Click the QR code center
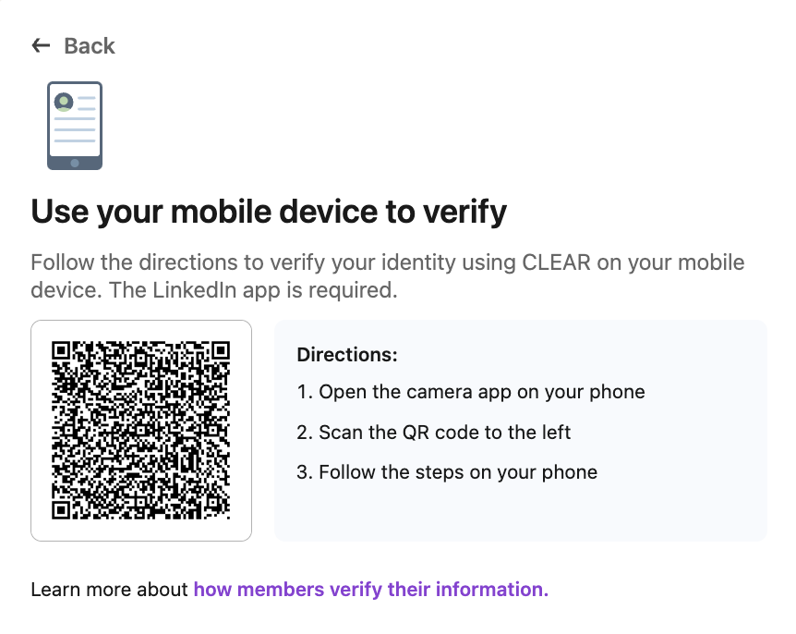 (141, 431)
